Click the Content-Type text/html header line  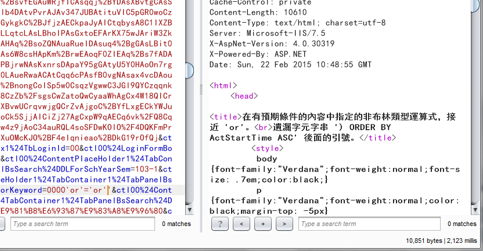[297, 23]
